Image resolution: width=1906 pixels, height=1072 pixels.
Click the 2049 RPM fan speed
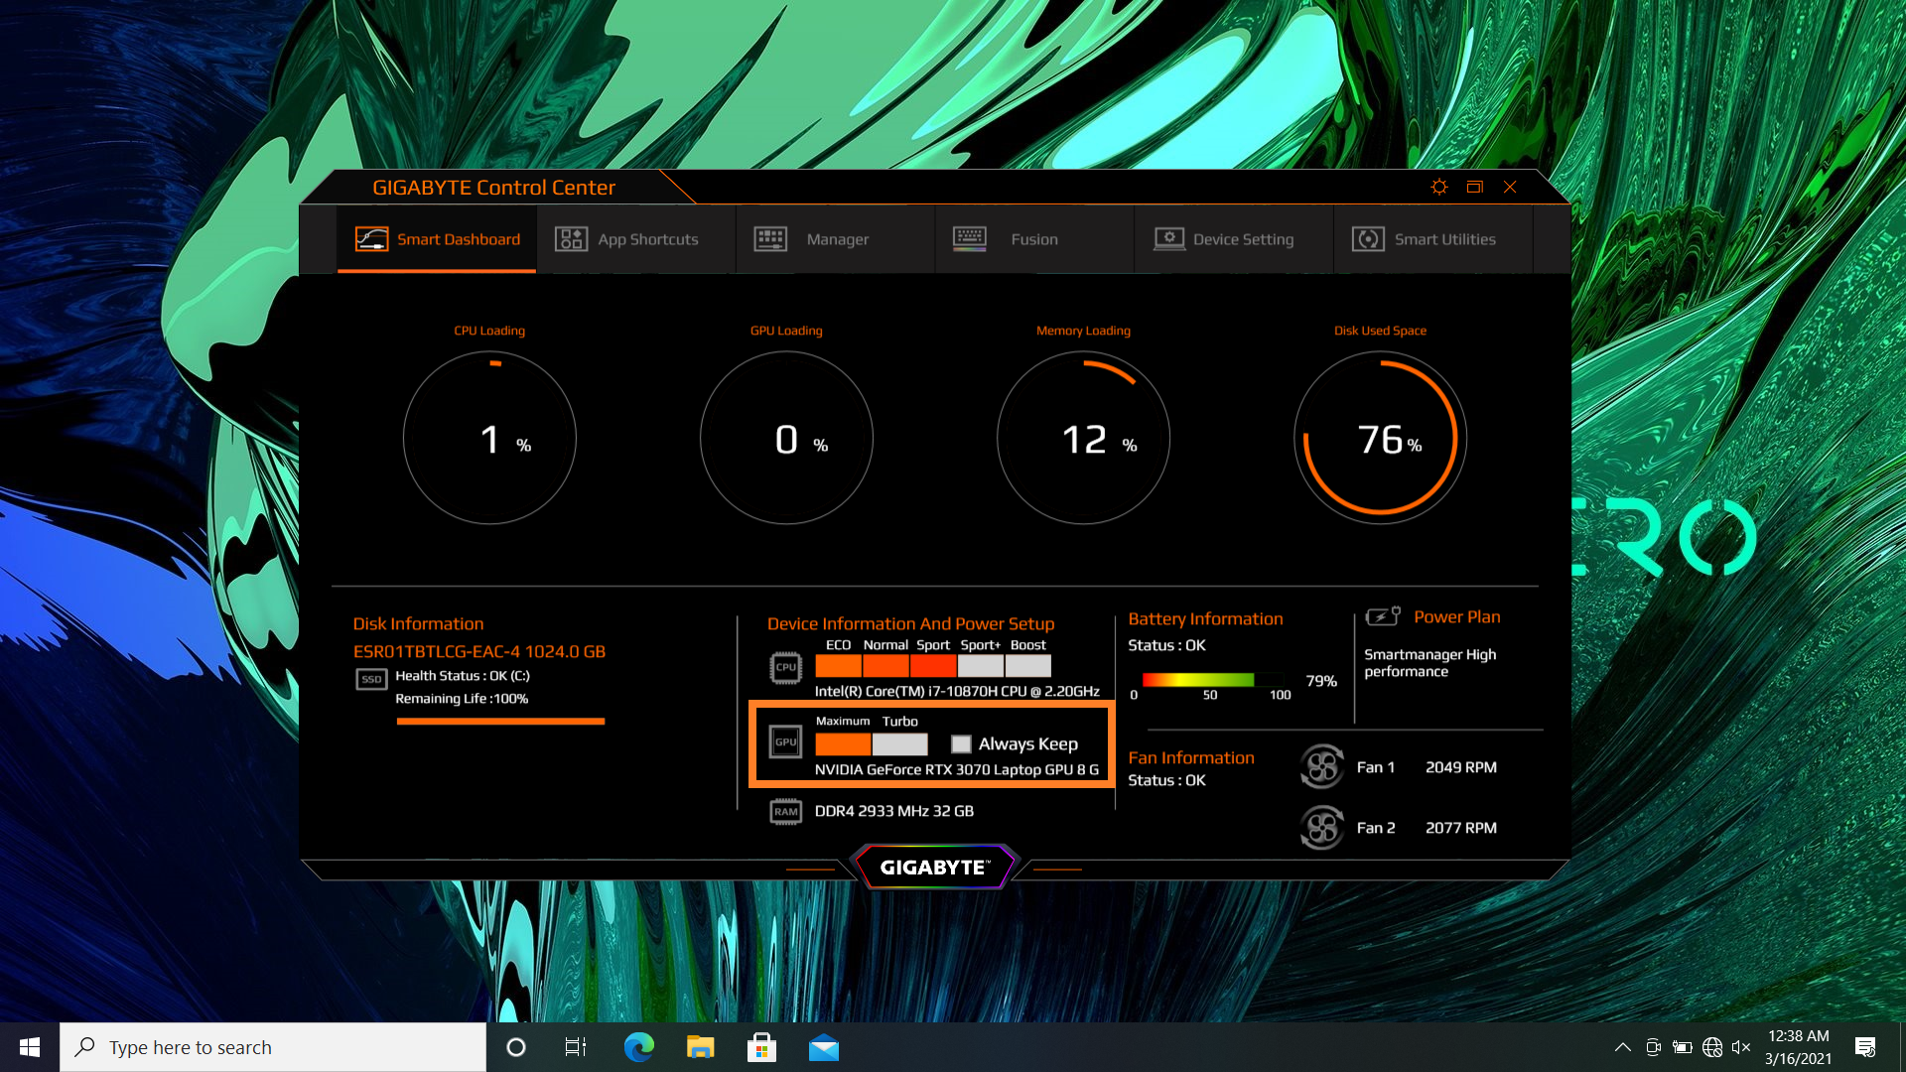pos(1461,767)
